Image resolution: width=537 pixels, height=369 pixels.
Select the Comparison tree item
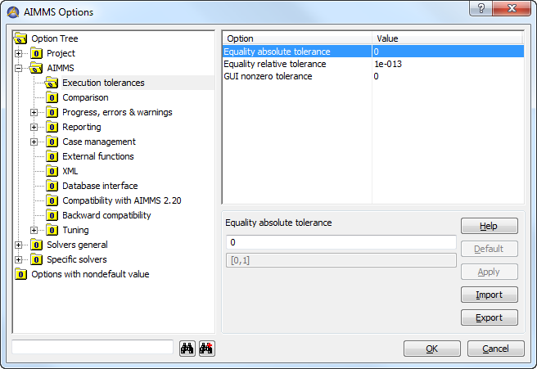[85, 97]
